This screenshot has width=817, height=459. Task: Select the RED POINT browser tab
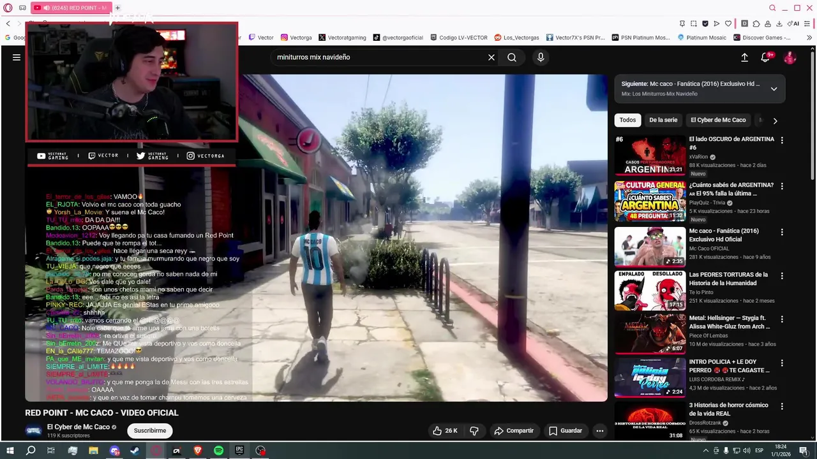(70, 8)
